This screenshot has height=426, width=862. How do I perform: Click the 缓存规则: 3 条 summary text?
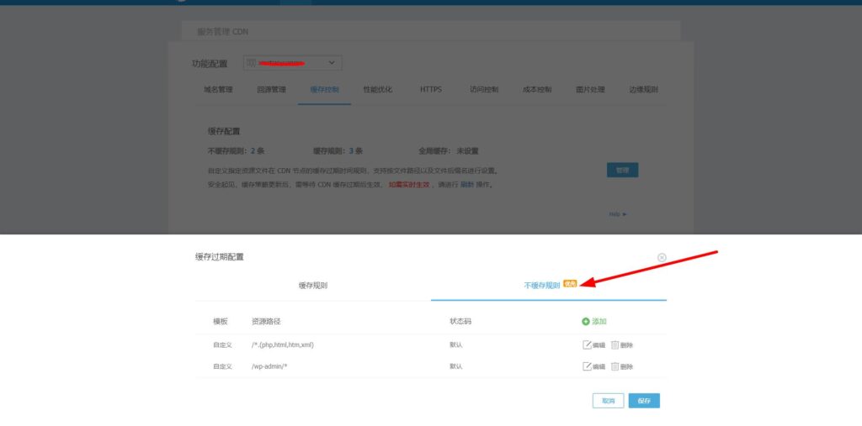tap(338, 151)
